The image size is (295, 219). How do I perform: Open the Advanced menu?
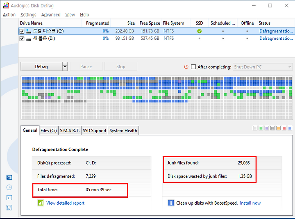click(x=51, y=15)
